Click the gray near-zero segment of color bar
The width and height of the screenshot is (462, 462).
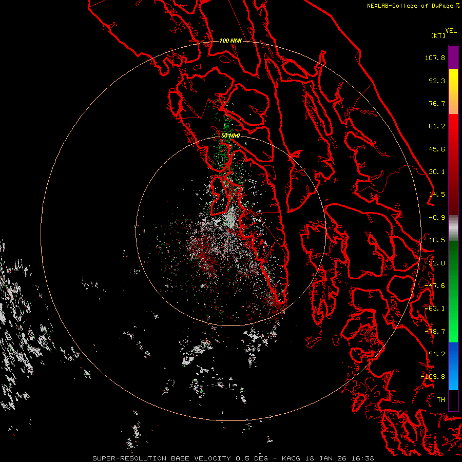pyautogui.click(x=453, y=228)
